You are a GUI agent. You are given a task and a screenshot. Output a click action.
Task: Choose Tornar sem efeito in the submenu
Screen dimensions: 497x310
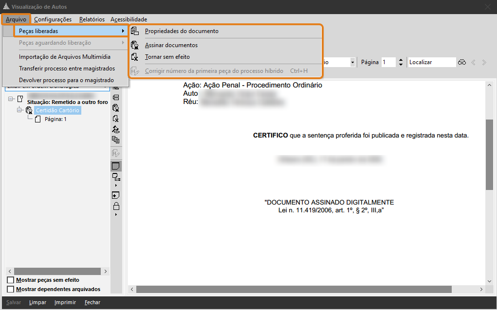pyautogui.click(x=226, y=57)
